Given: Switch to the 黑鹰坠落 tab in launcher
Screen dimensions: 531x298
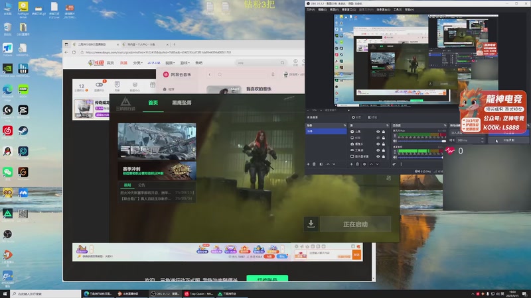Looking at the screenshot, I should pyautogui.click(x=182, y=103).
